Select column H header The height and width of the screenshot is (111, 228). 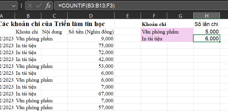(206, 16)
